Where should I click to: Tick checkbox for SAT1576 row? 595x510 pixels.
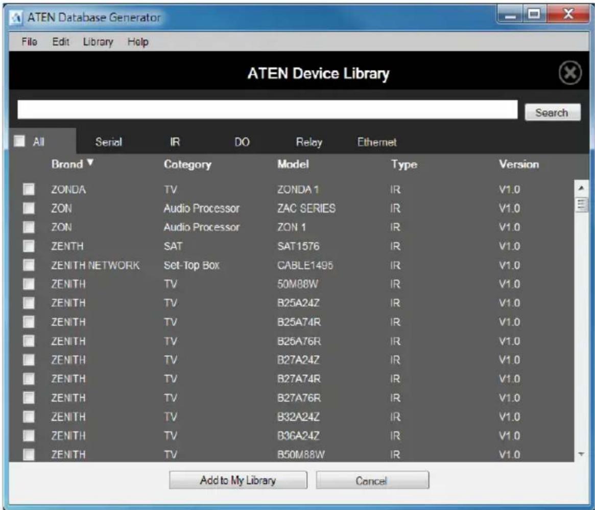29,246
